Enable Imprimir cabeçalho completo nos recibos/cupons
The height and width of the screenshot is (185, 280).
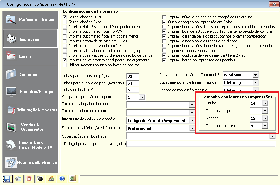pyautogui.click(x=65, y=51)
